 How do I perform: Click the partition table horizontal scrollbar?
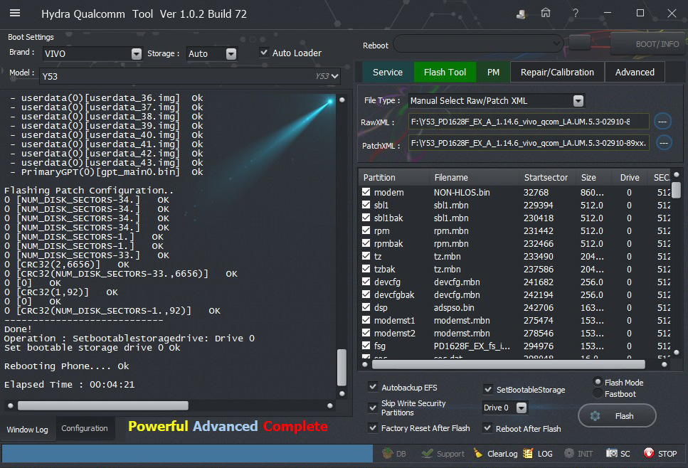pos(509,364)
